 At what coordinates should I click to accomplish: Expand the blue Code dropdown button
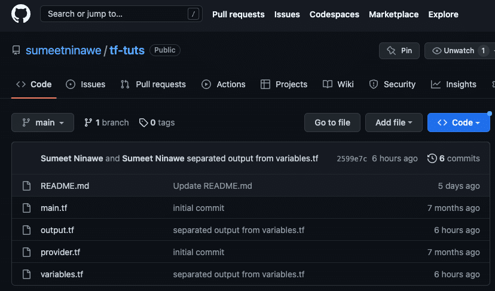[x=459, y=122]
